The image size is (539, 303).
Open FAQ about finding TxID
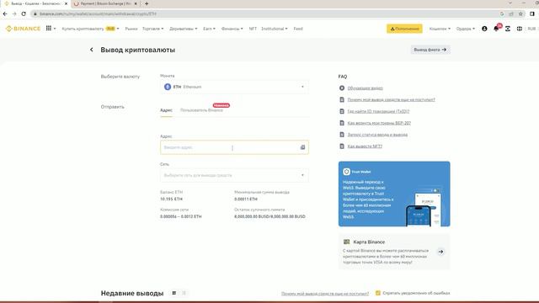point(378,111)
